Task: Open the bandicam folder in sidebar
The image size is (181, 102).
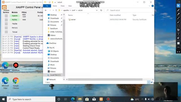Action: pos(54,28)
